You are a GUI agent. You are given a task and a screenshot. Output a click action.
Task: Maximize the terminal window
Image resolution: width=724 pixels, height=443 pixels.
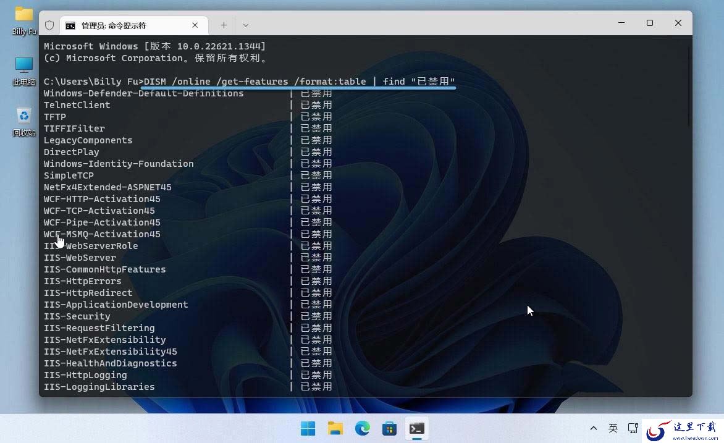pyautogui.click(x=650, y=23)
